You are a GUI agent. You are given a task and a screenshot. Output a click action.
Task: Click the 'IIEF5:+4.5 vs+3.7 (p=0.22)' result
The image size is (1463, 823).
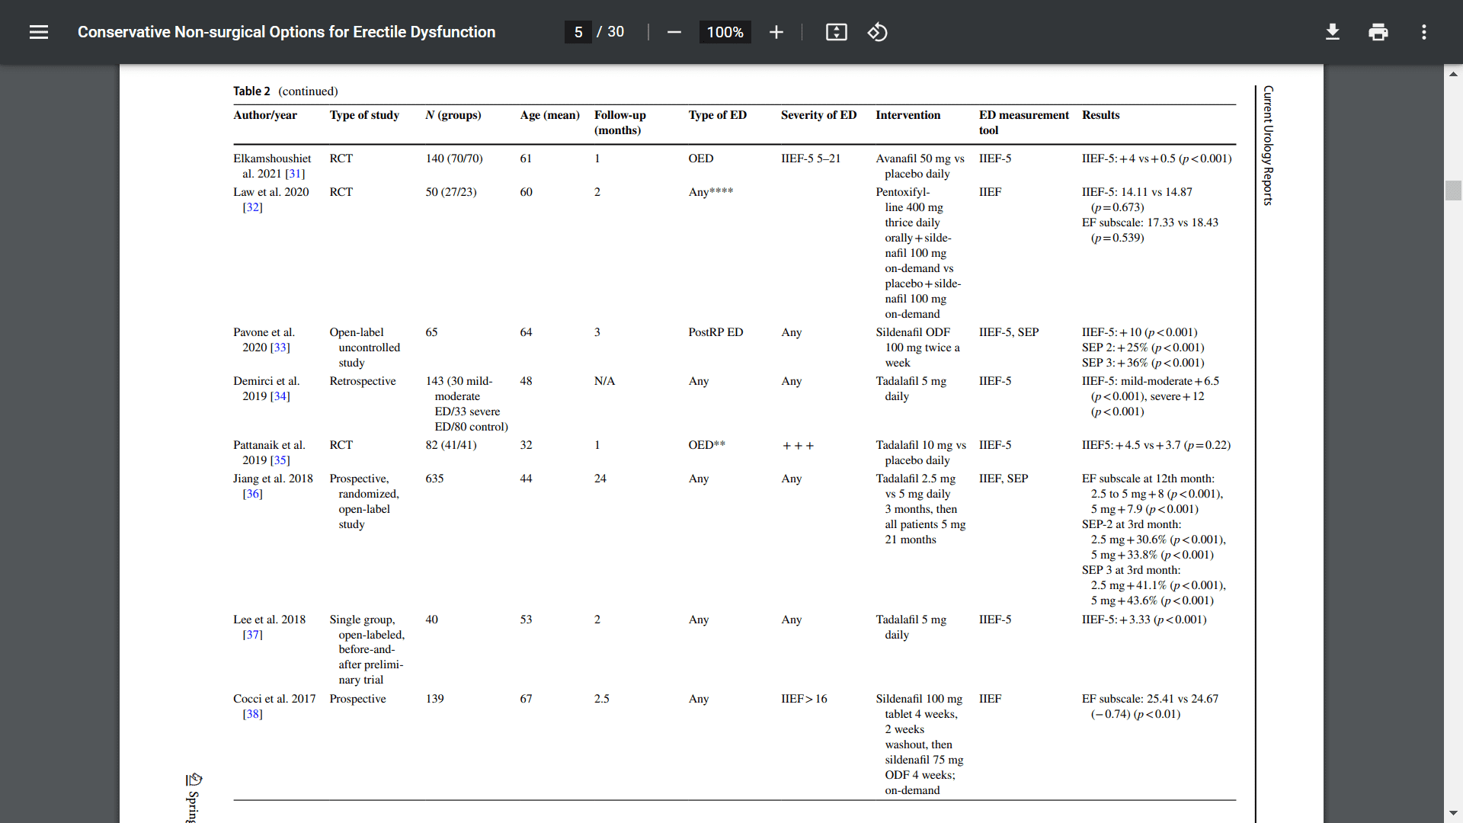(1156, 445)
